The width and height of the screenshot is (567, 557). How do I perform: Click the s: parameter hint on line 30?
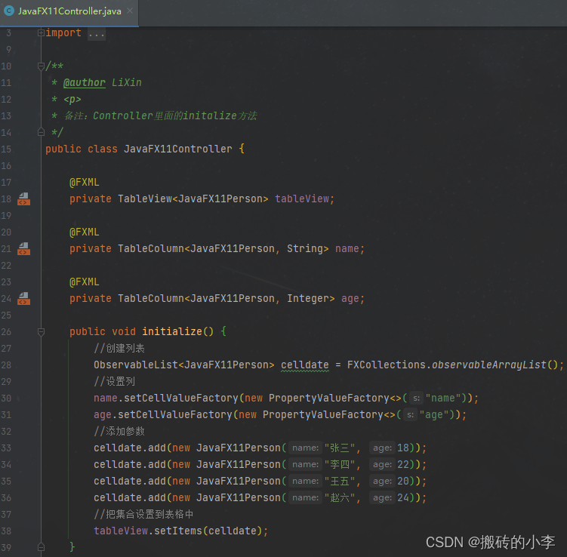click(x=417, y=399)
